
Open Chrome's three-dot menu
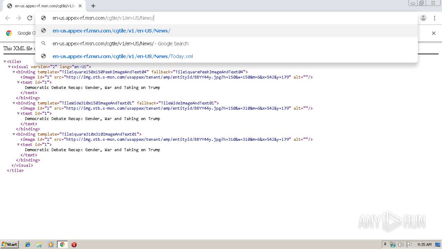point(434,18)
